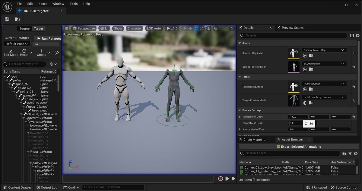The image size is (362, 191).
Task: Expand the Target Mesh Offset property row
Action: pyautogui.click(x=240, y=117)
